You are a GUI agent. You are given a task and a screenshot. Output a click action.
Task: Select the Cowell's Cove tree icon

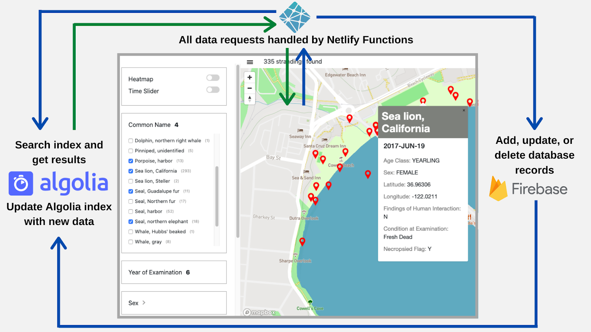[310, 302]
